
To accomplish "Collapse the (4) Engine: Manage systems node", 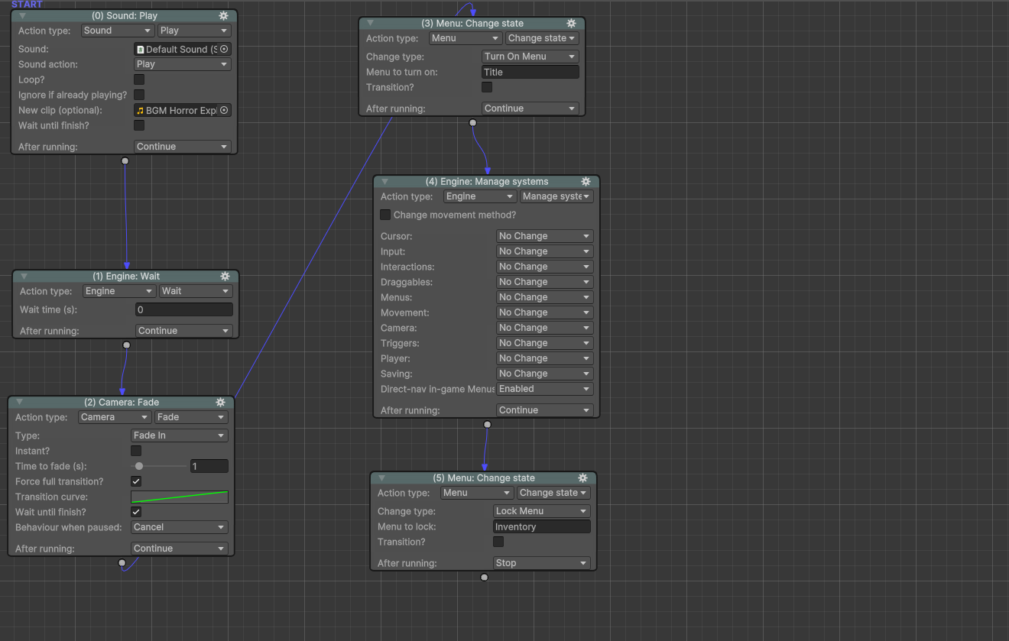I will tap(384, 181).
